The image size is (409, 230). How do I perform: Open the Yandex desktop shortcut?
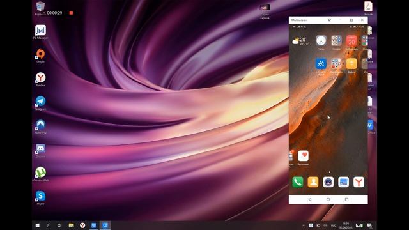40,79
